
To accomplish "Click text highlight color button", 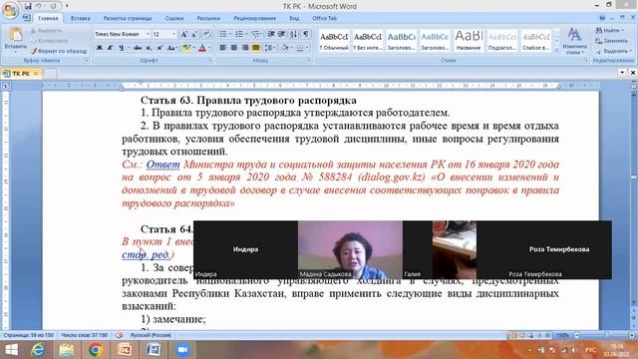I will 186,48.
